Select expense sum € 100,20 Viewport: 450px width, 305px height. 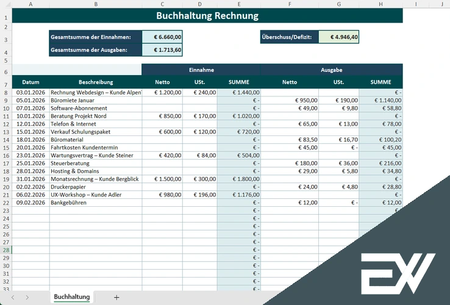[381, 140]
